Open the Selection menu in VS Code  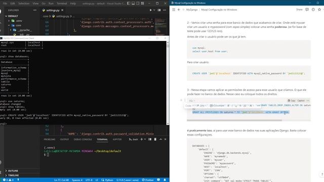click(x=24, y=4)
